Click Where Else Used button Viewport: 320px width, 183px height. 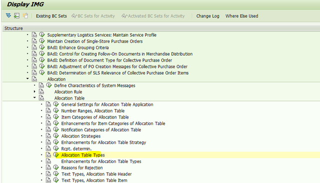tap(241, 16)
